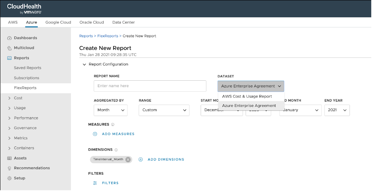The image size is (372, 191).
Task: Click the plus icon beside Add Dimensions
Action: [140, 159]
